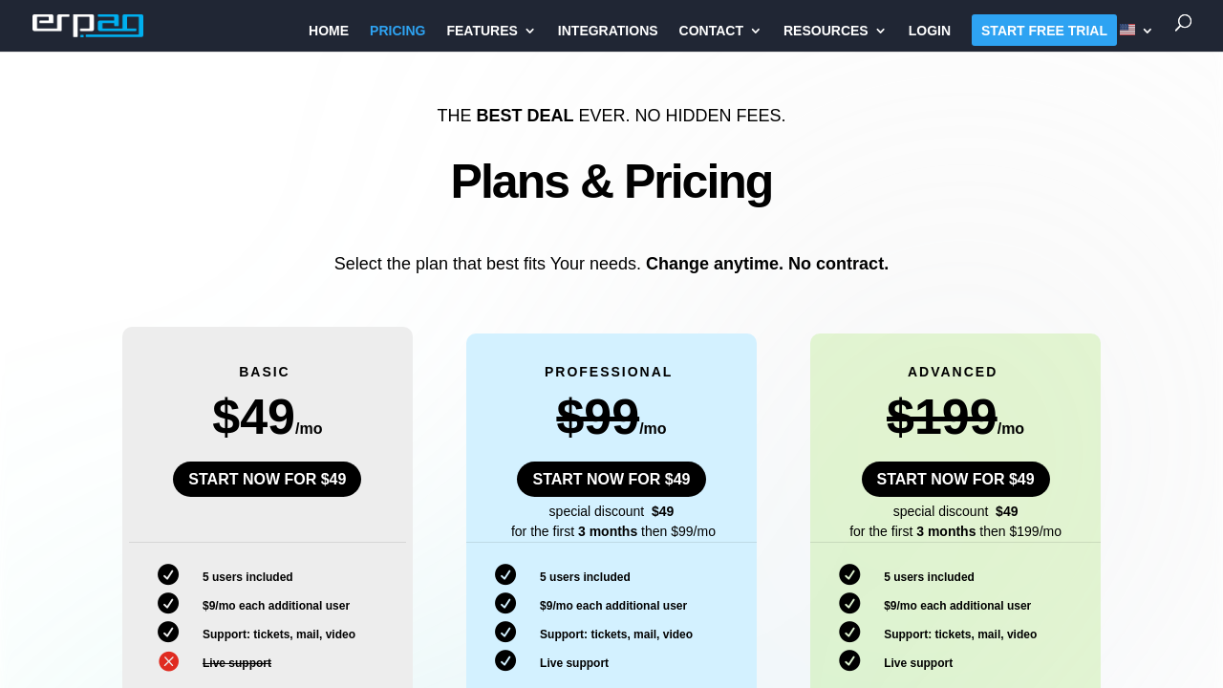Click Basic plan's Support tickets checkmark icon
The width and height of the screenshot is (1223, 688).
(x=168, y=632)
